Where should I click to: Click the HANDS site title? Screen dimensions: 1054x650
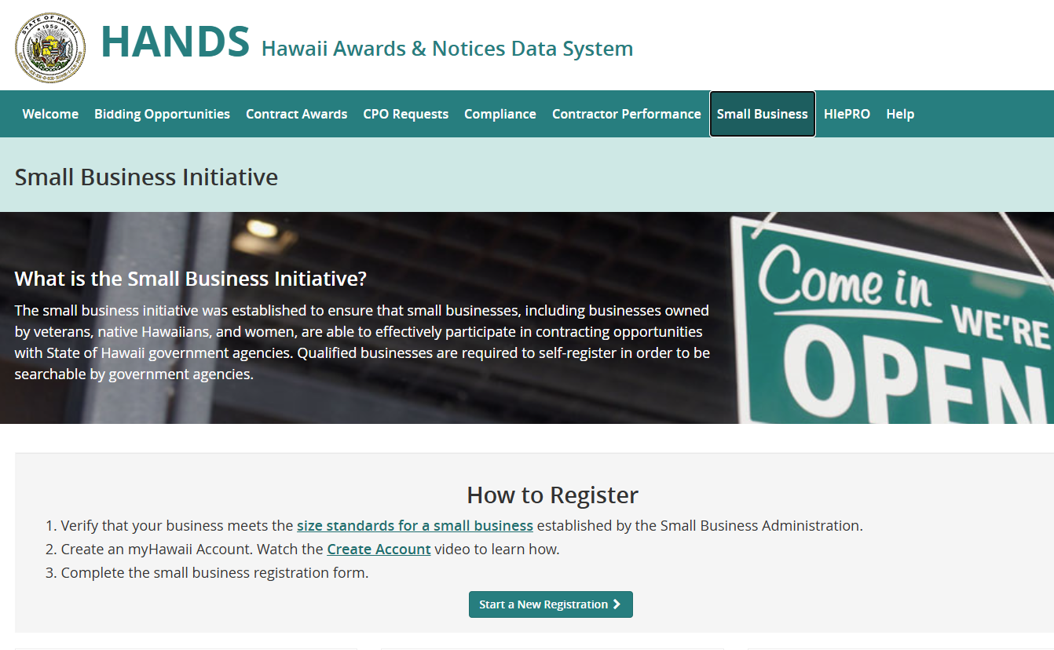pyautogui.click(x=175, y=42)
